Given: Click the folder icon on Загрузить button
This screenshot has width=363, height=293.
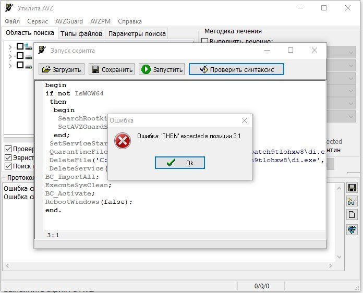Looking at the screenshot, I should click(46, 69).
